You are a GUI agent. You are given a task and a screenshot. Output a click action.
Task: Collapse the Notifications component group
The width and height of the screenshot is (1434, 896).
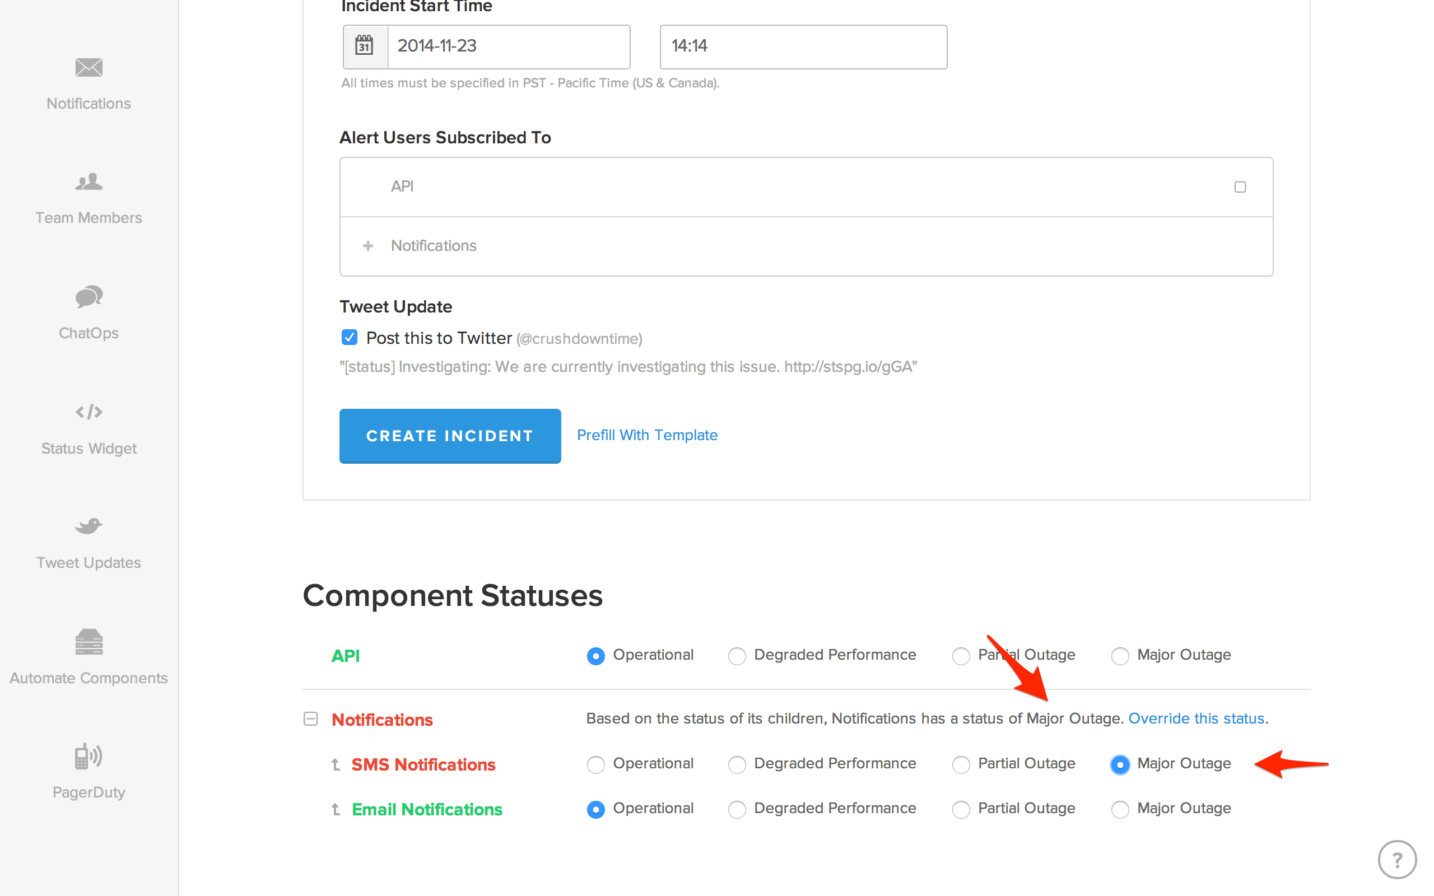pyautogui.click(x=310, y=720)
